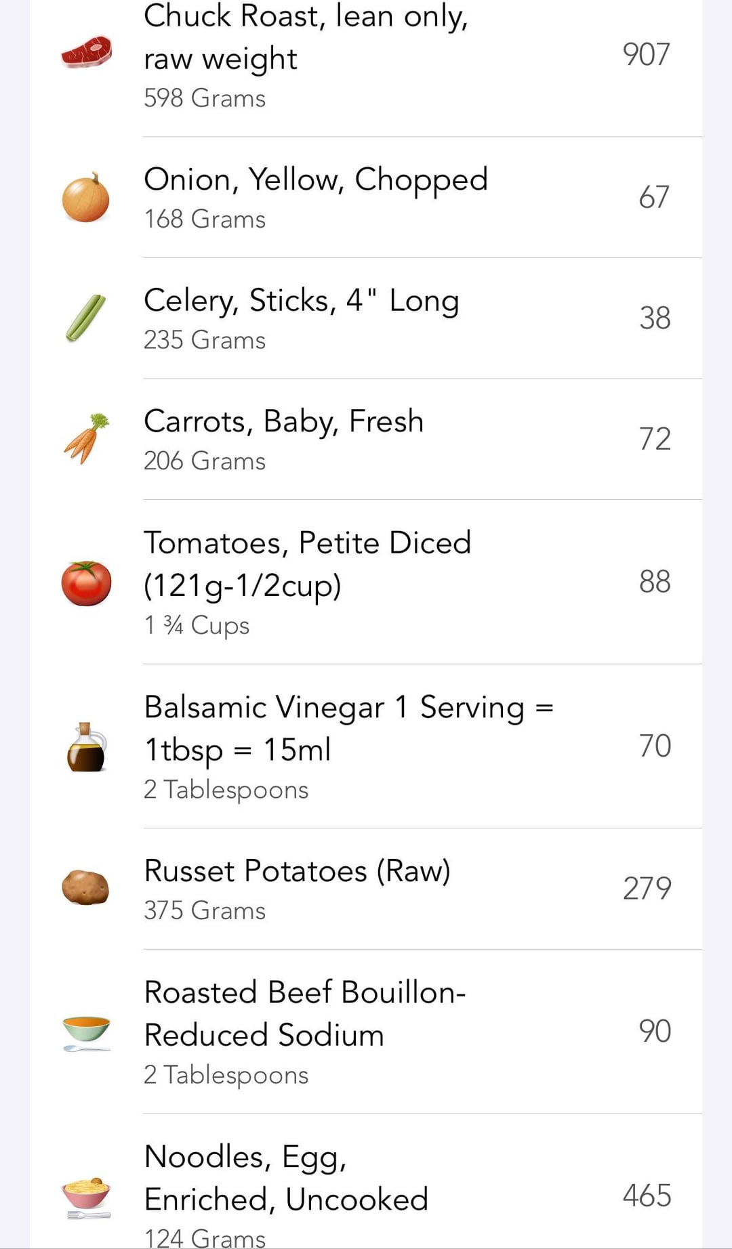Tap the 2 Tablespoons amount under Balsamic Vinegar

point(226,790)
